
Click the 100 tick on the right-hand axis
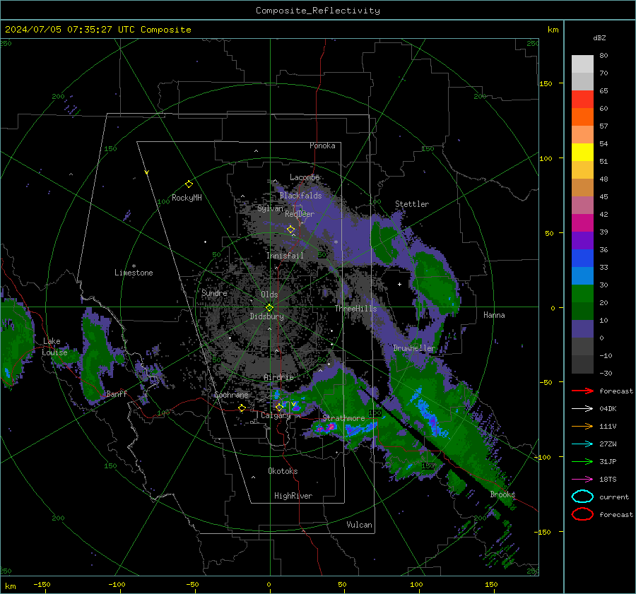click(x=546, y=158)
